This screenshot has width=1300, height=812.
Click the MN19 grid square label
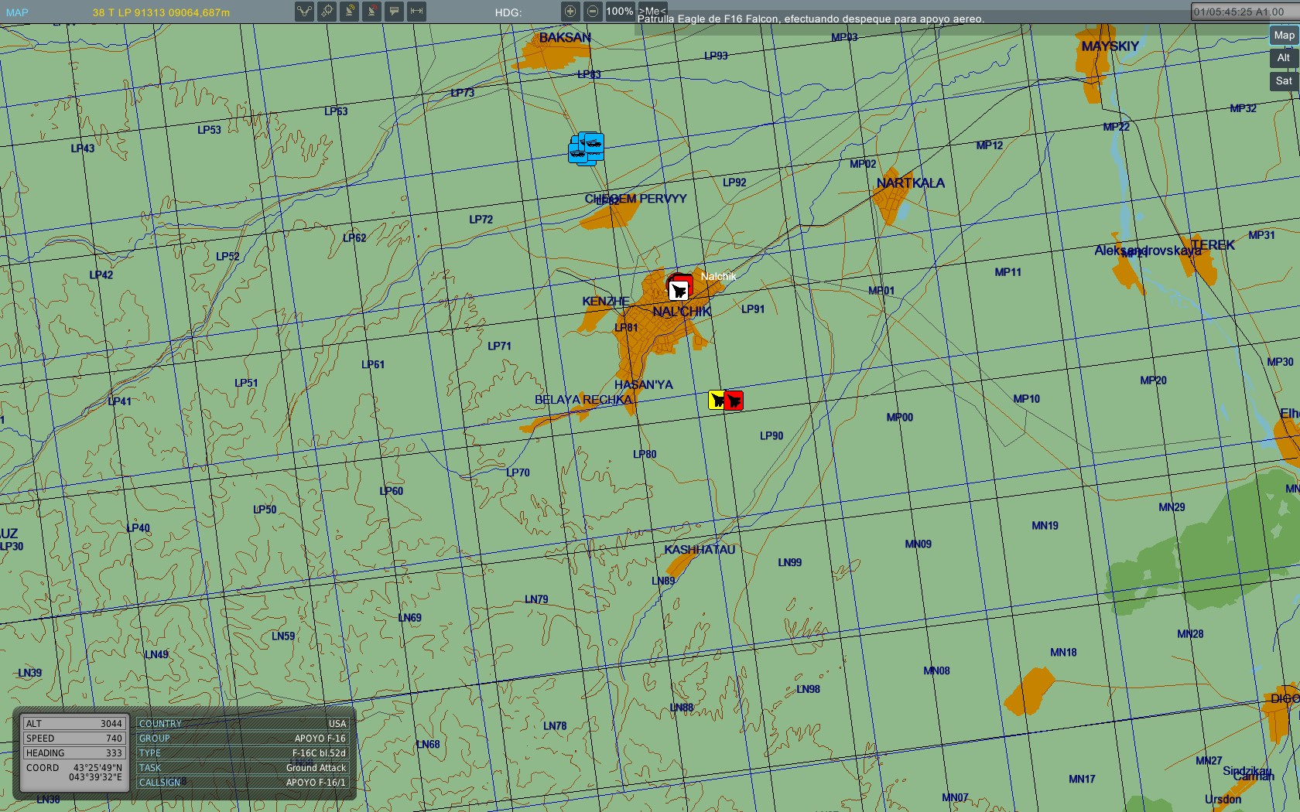1045,526
